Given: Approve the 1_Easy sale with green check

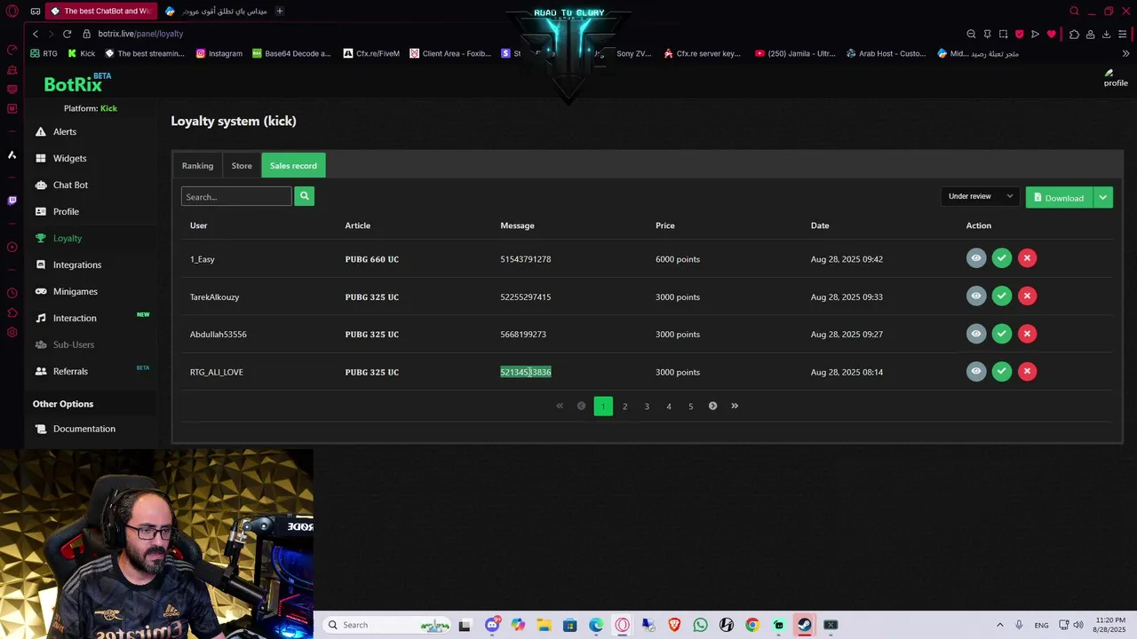Looking at the screenshot, I should tap(1002, 258).
